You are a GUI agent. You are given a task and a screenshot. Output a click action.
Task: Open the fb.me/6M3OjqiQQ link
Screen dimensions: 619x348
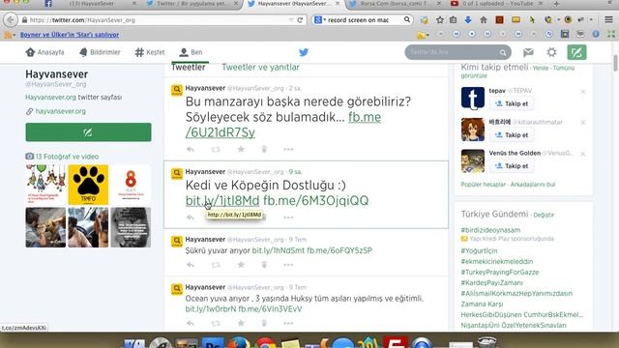point(316,200)
